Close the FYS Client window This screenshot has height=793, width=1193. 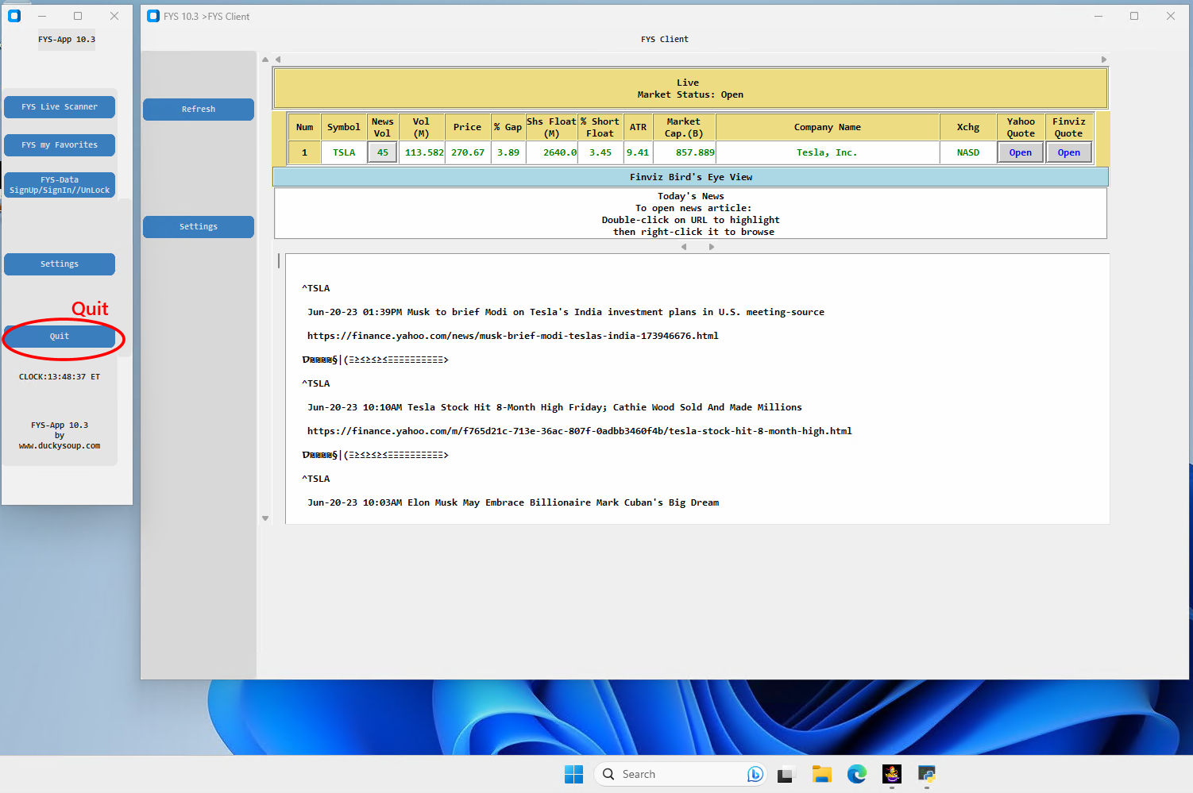click(1171, 16)
